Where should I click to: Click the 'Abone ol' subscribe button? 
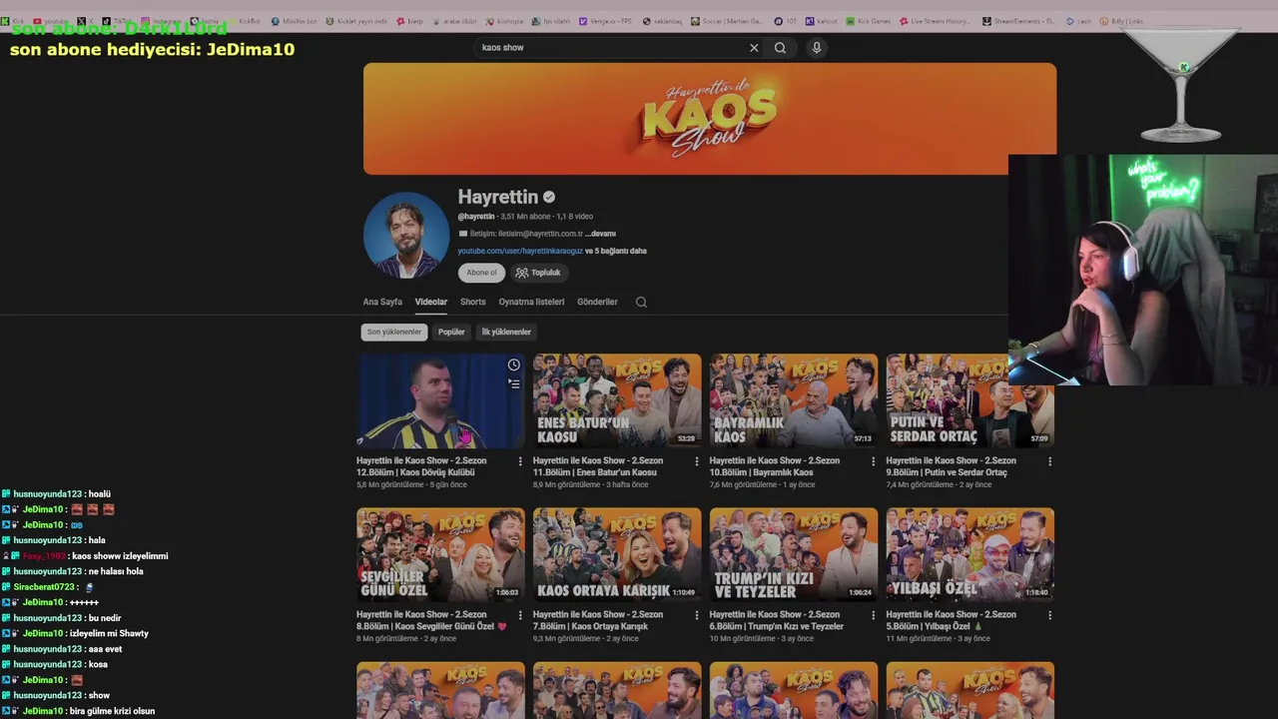[x=481, y=273]
